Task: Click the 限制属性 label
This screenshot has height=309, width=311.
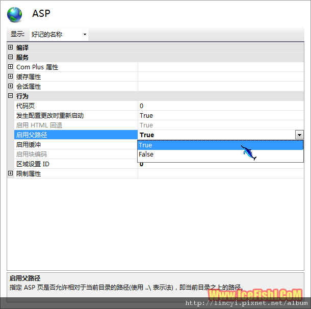Action: tap(29, 174)
